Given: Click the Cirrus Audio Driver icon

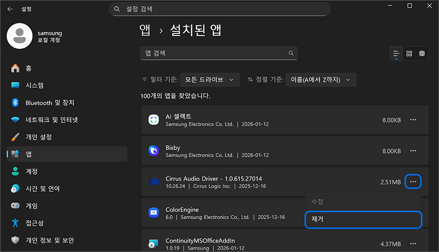Looking at the screenshot, I should click(154, 182).
